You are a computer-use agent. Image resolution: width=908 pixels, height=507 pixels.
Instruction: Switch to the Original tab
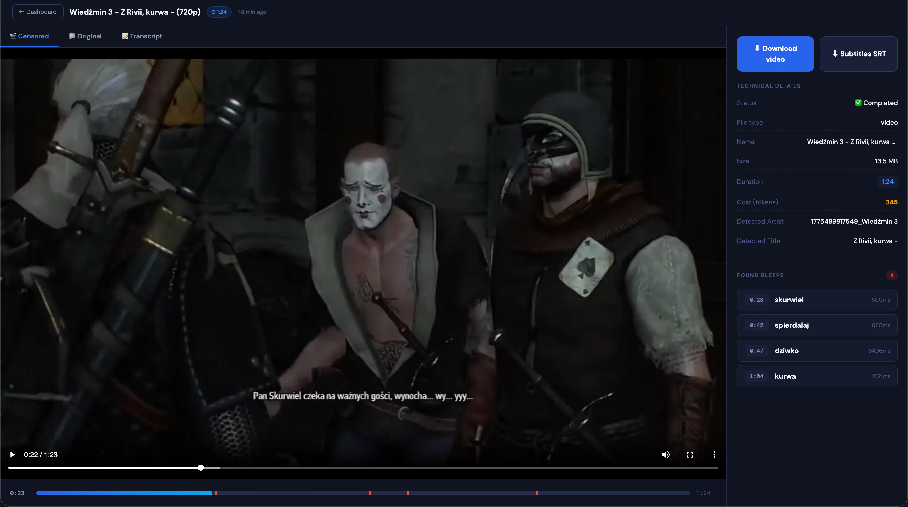tap(85, 36)
